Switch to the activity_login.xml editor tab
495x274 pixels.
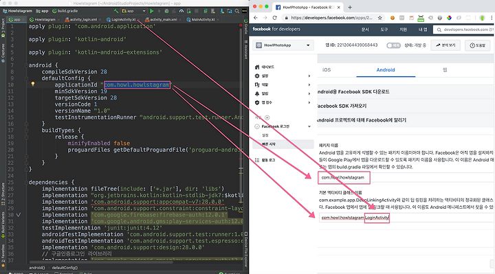click(83, 19)
